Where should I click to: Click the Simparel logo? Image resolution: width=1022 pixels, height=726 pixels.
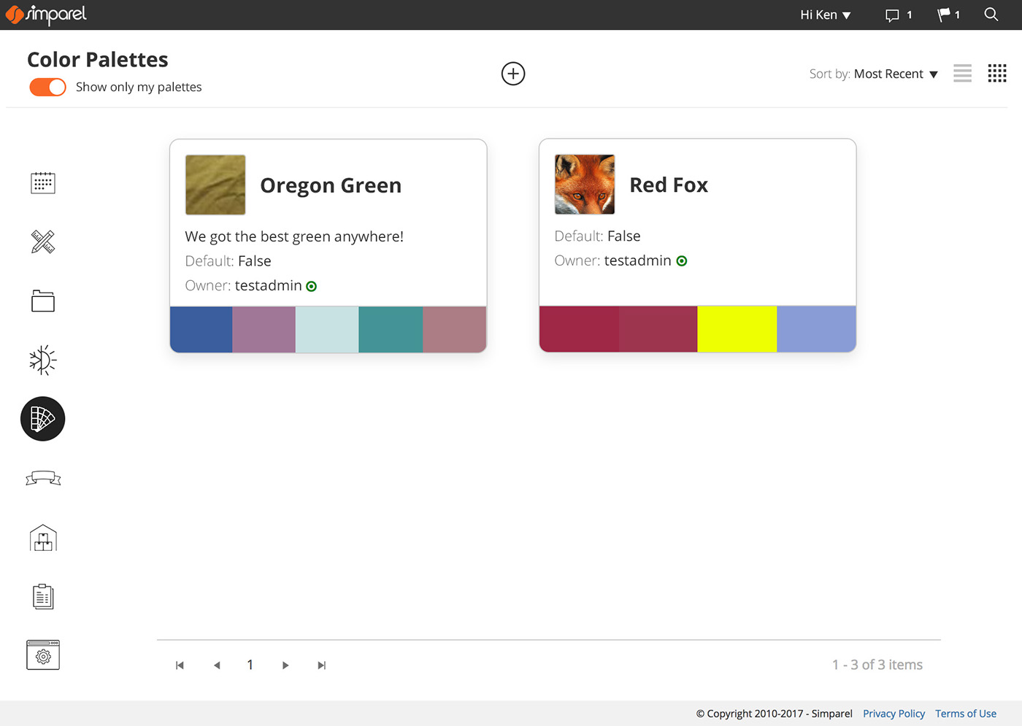[x=46, y=15]
